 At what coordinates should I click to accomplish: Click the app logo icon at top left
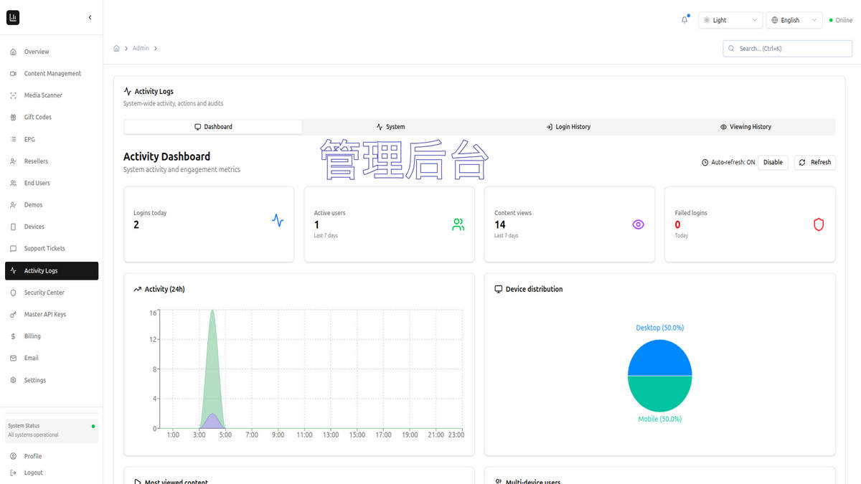click(13, 18)
